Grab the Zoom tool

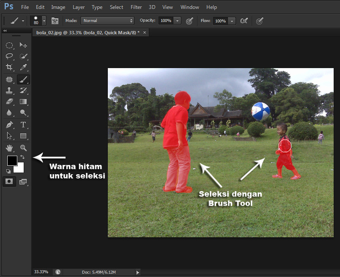(23, 148)
